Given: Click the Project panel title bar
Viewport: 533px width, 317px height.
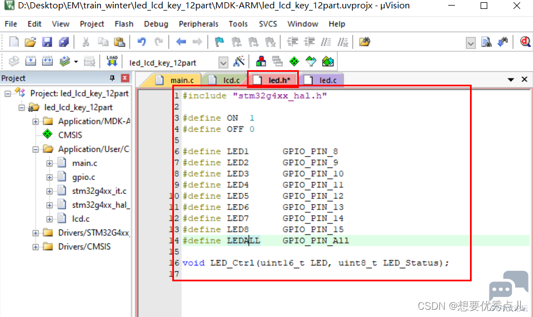Looking at the screenshot, I should pos(66,78).
